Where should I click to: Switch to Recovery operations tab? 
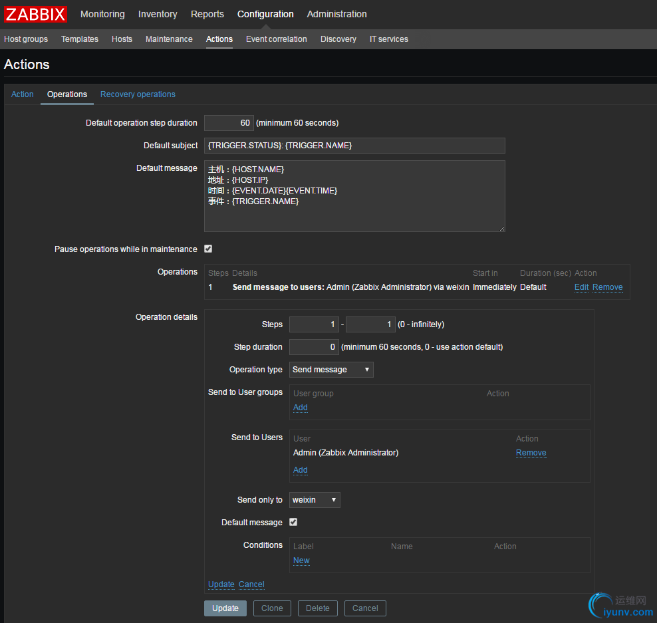[138, 94]
